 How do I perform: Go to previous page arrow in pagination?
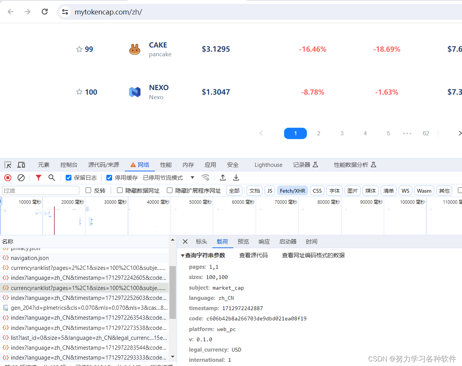click(261, 133)
